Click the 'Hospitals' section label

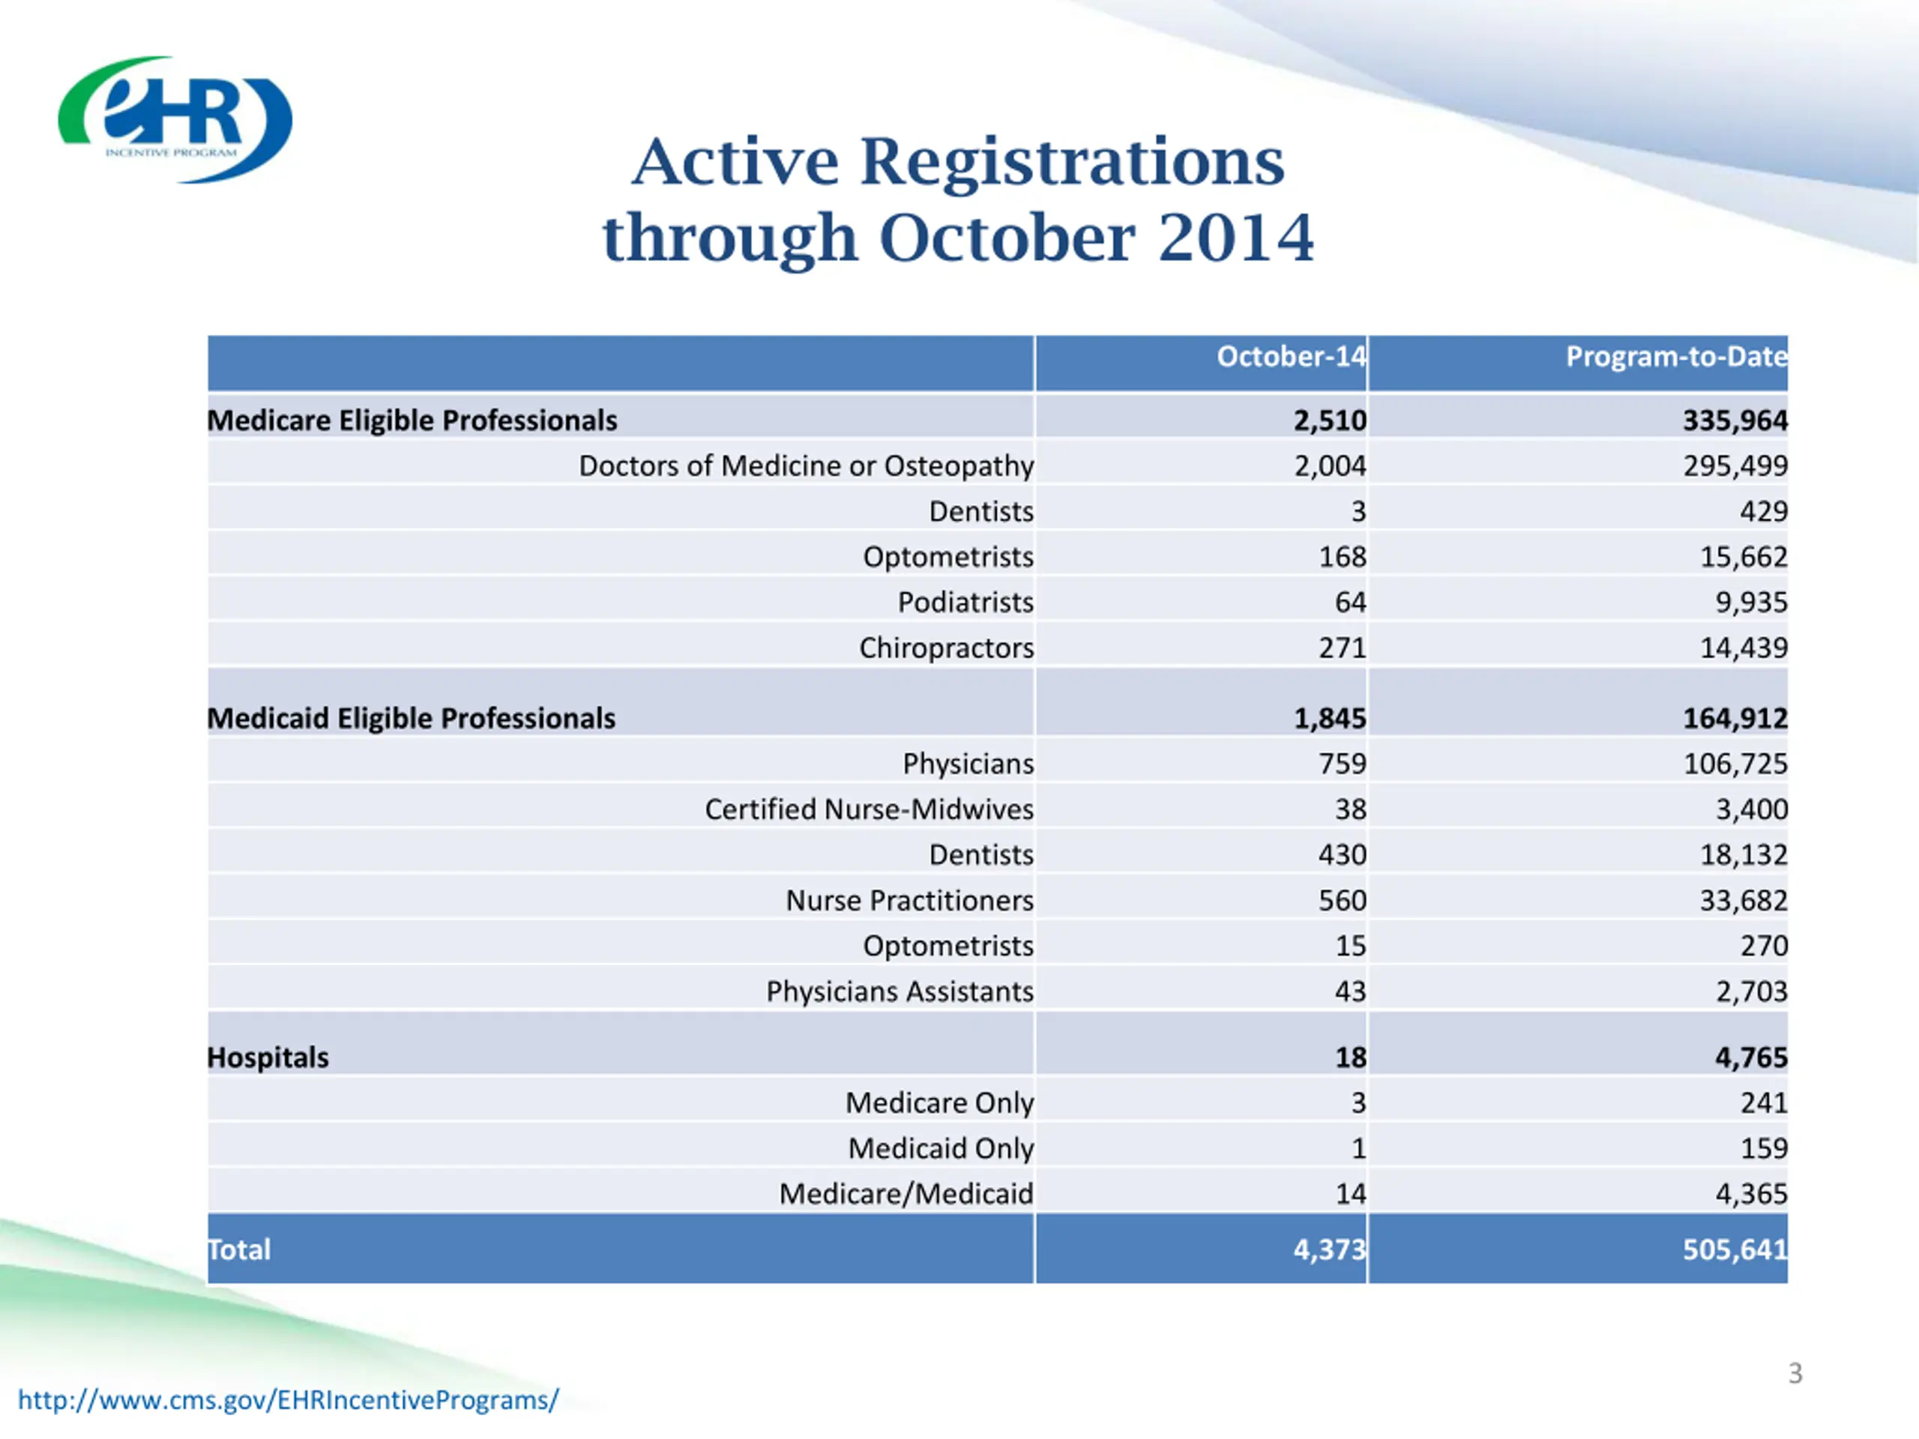click(x=268, y=1058)
